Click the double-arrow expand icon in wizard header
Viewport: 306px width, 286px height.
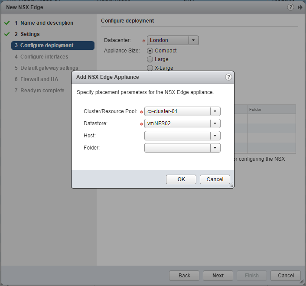tap(300, 7)
